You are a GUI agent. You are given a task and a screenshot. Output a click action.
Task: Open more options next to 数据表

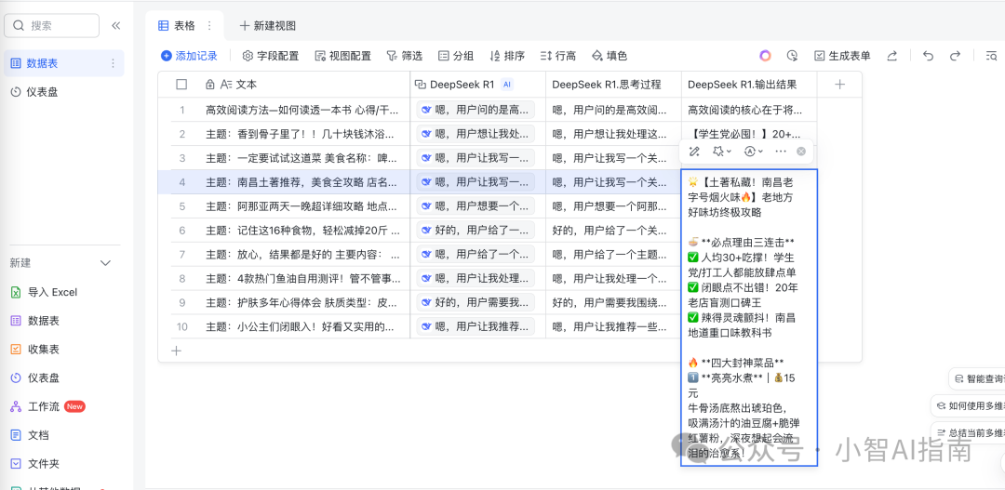(114, 63)
